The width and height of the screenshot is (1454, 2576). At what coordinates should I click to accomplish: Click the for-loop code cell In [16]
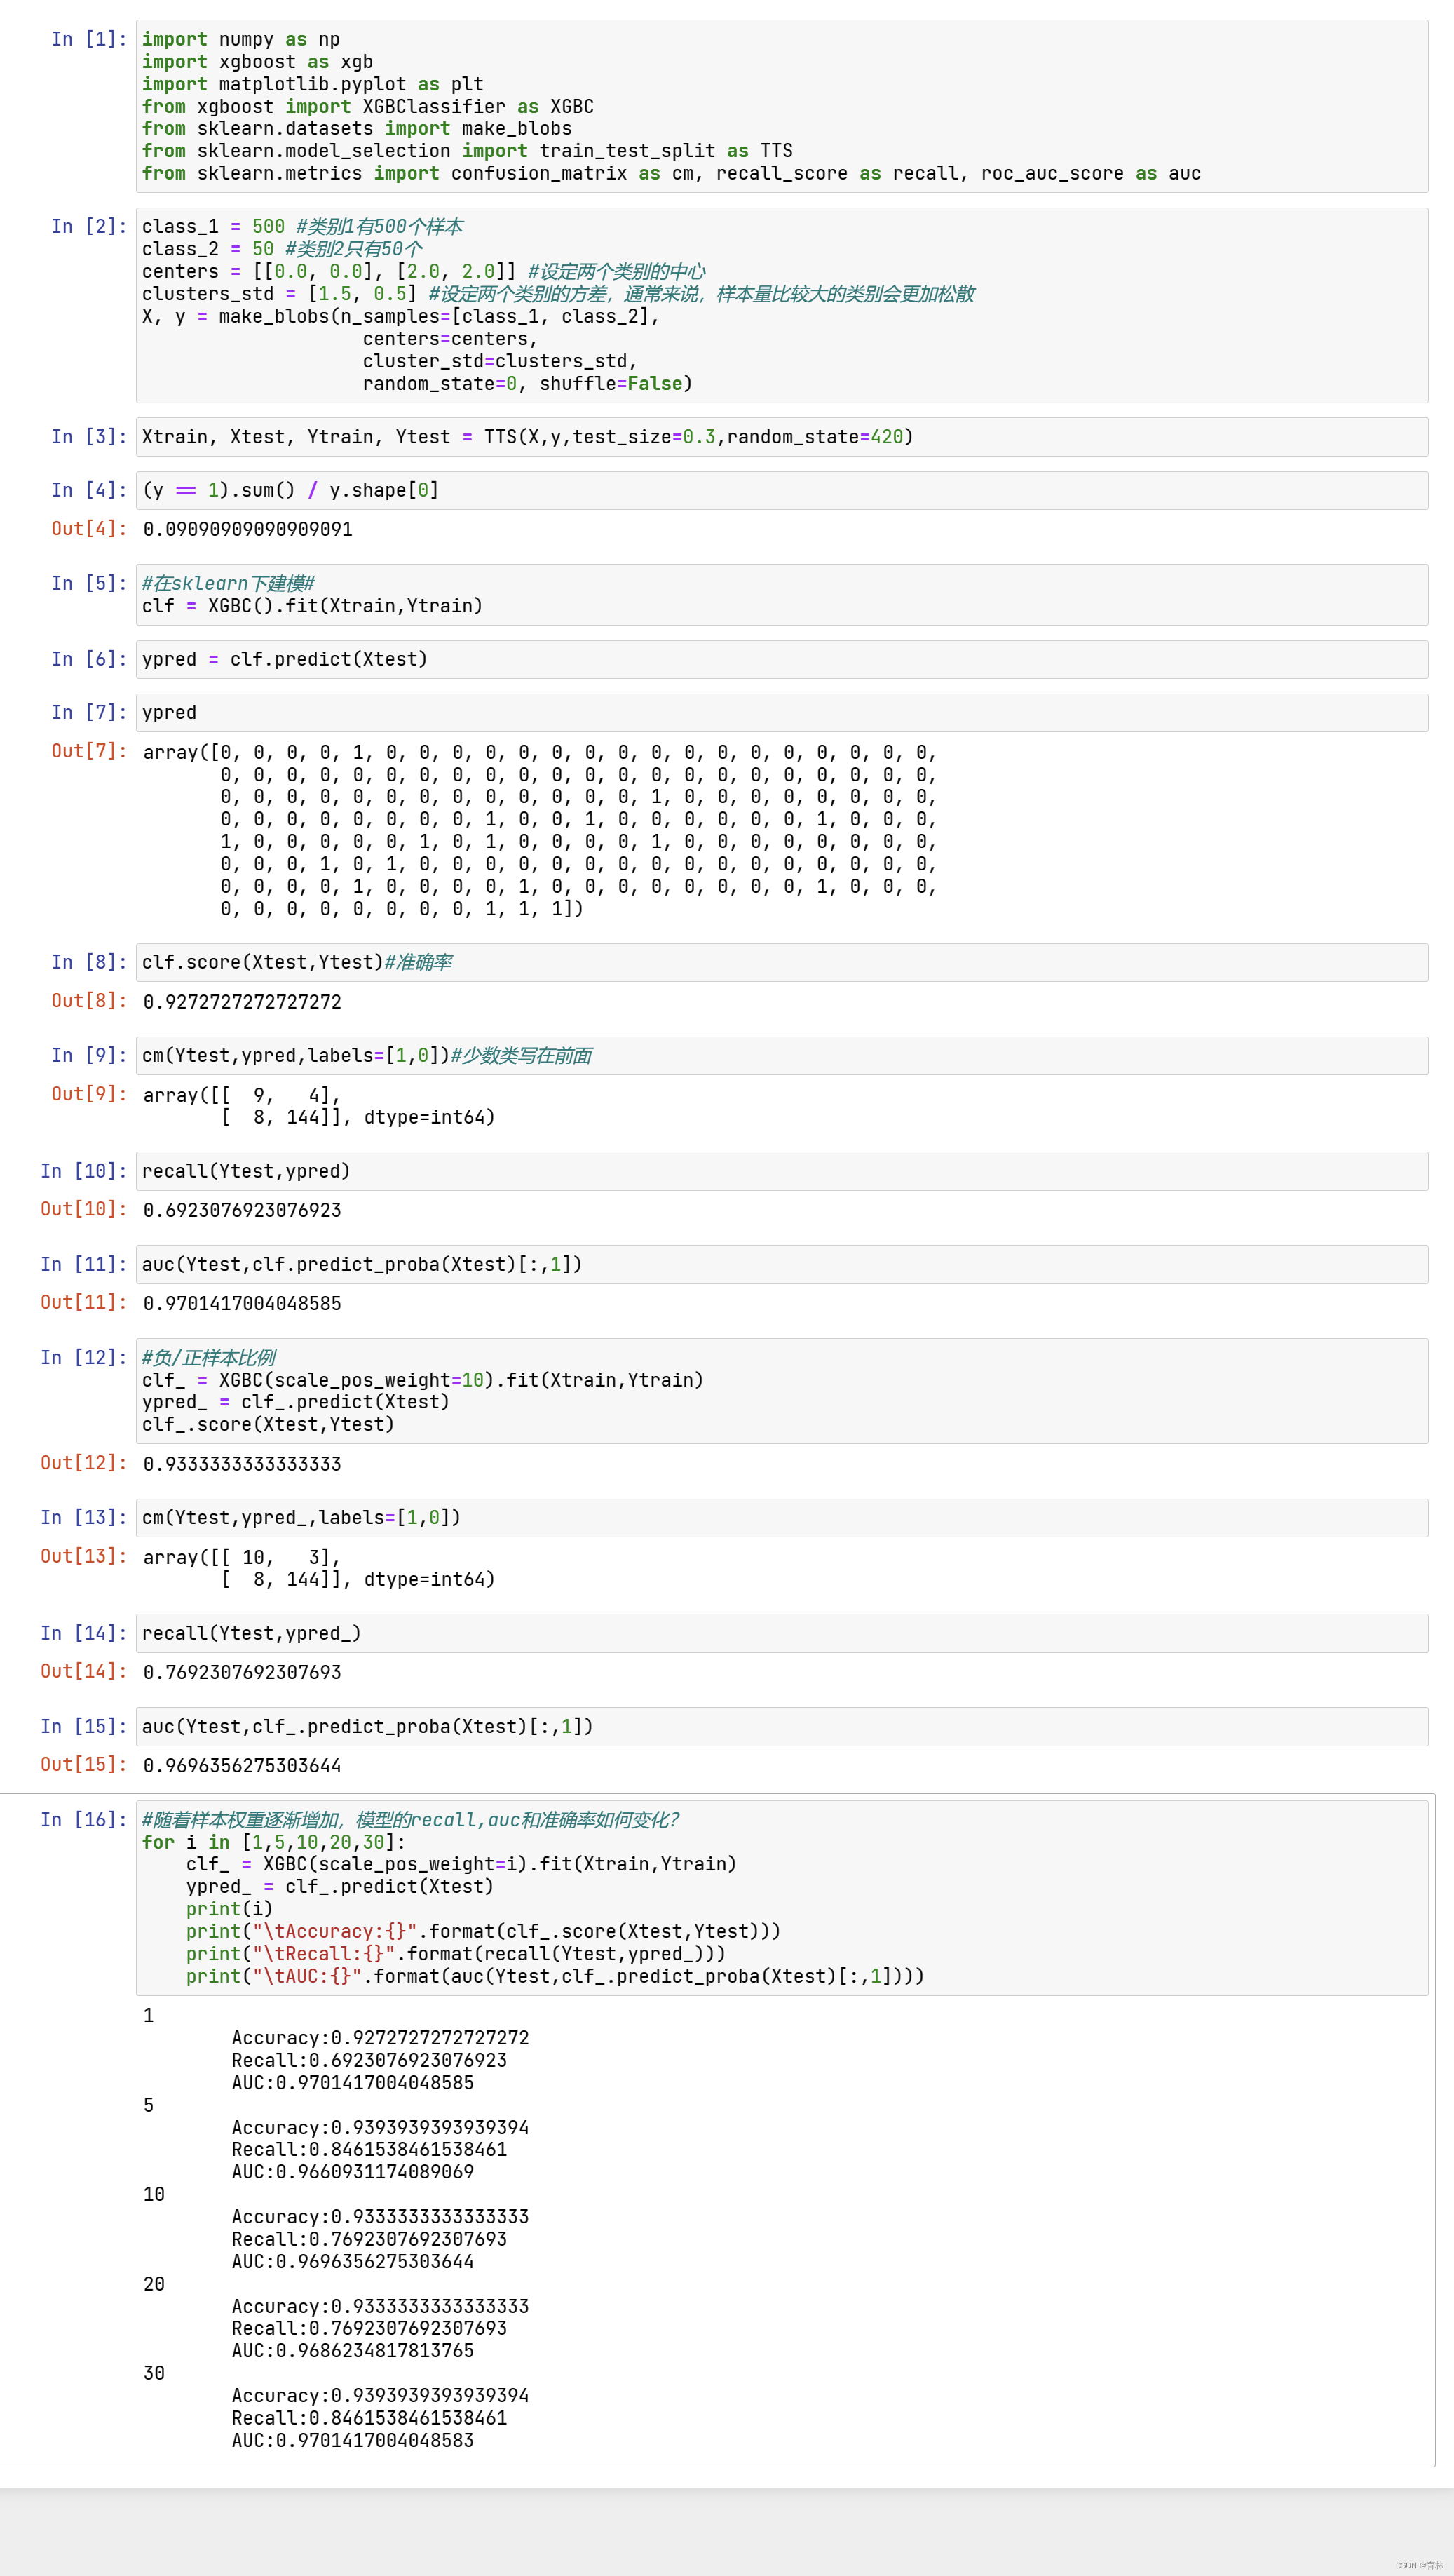click(782, 1898)
